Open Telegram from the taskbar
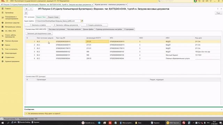 point(99,123)
